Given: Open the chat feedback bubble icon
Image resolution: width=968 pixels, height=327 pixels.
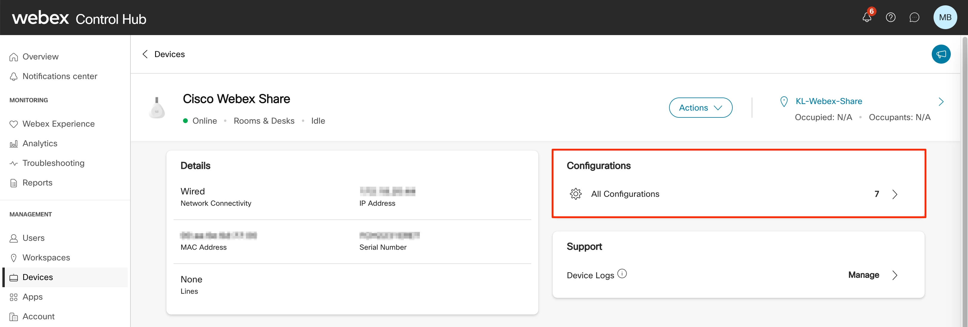Looking at the screenshot, I should pyautogui.click(x=914, y=17).
